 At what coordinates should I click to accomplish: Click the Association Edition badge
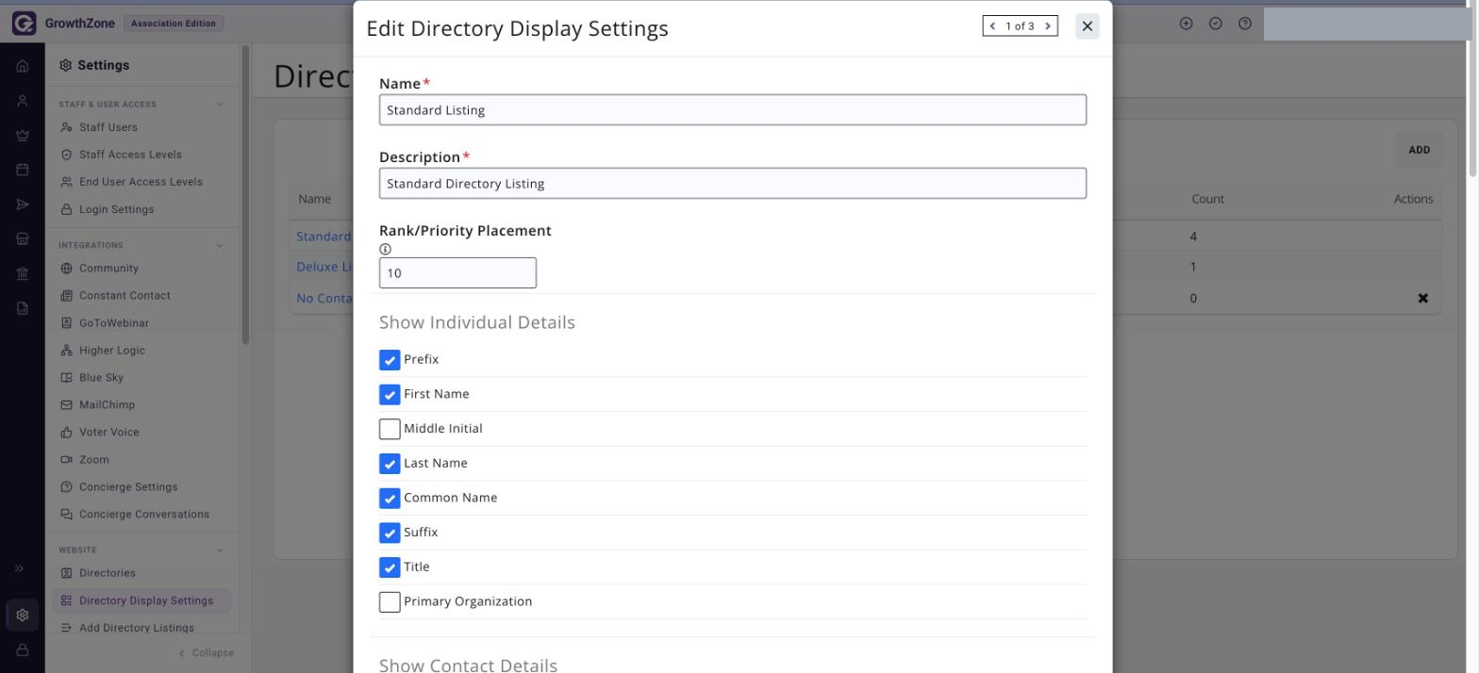[x=174, y=24]
